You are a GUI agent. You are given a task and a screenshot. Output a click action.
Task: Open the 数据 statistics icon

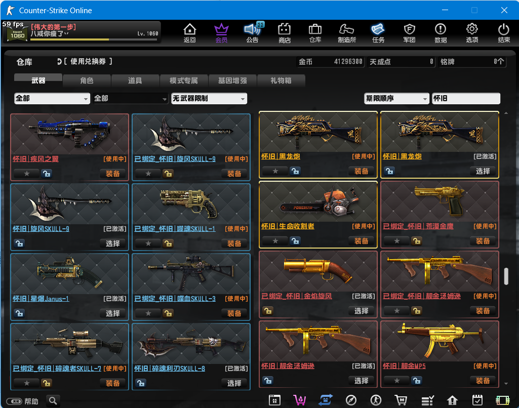(441, 33)
